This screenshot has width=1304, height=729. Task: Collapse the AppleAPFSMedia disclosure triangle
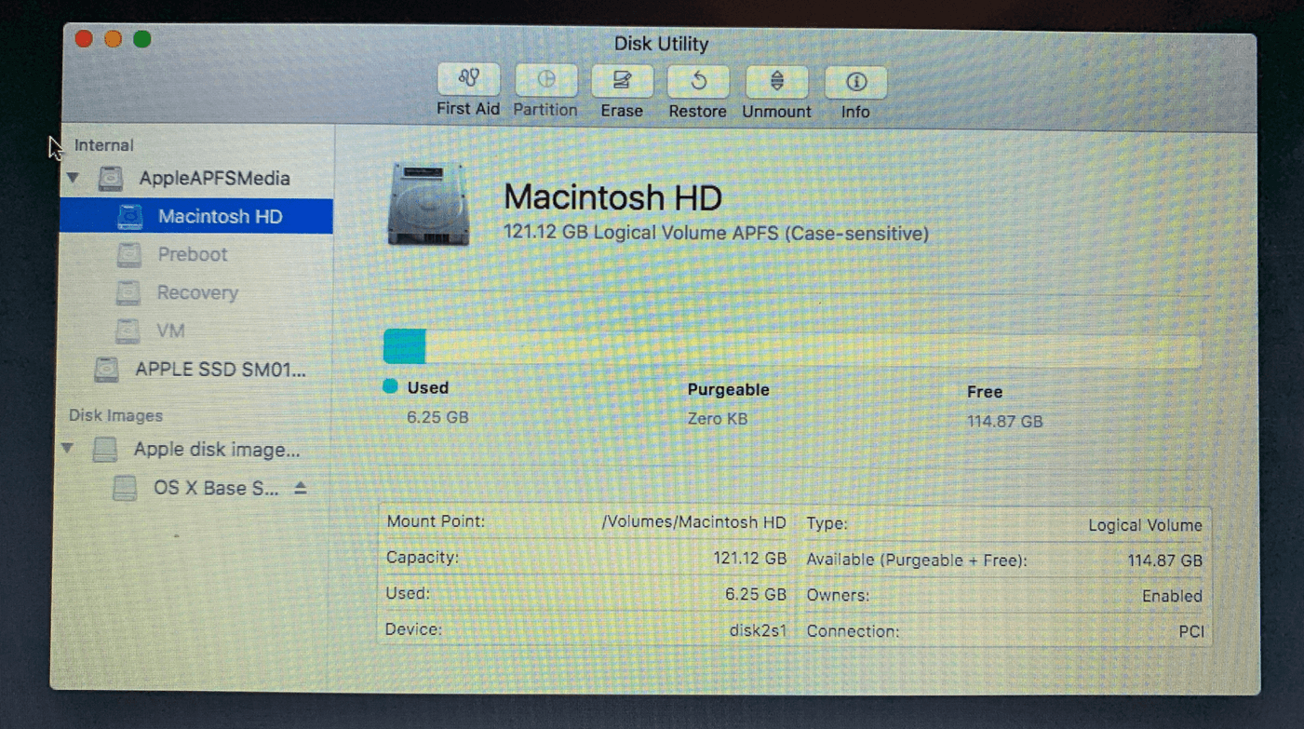(x=74, y=177)
